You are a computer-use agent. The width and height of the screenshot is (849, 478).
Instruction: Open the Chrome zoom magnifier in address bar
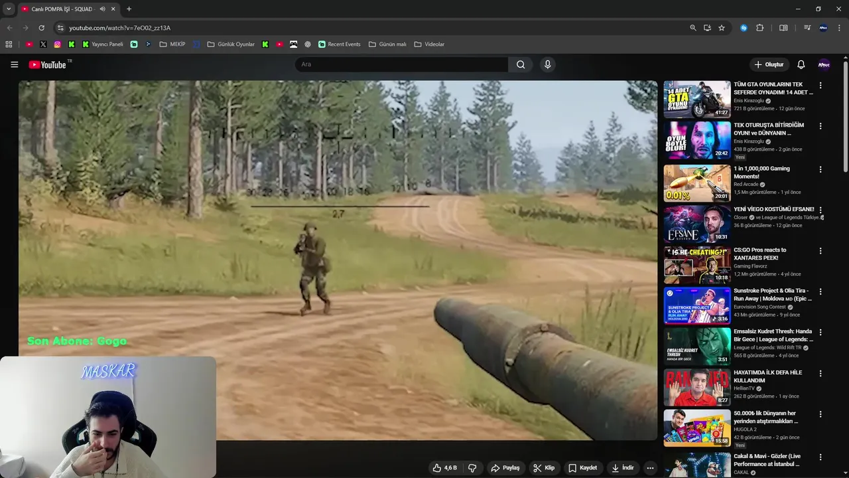click(693, 28)
